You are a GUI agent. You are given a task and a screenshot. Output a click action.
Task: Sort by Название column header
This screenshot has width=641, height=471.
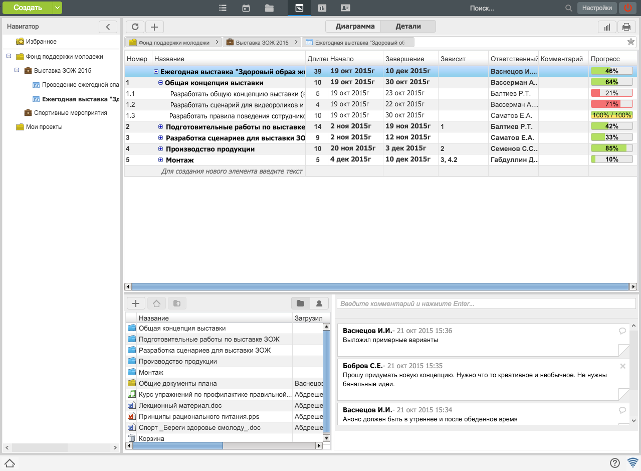click(229, 59)
